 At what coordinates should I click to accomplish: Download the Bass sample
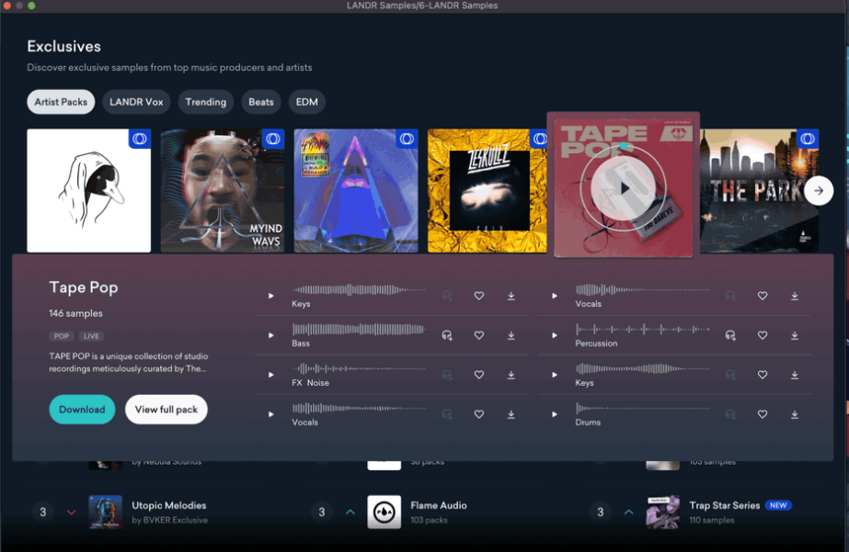(511, 335)
